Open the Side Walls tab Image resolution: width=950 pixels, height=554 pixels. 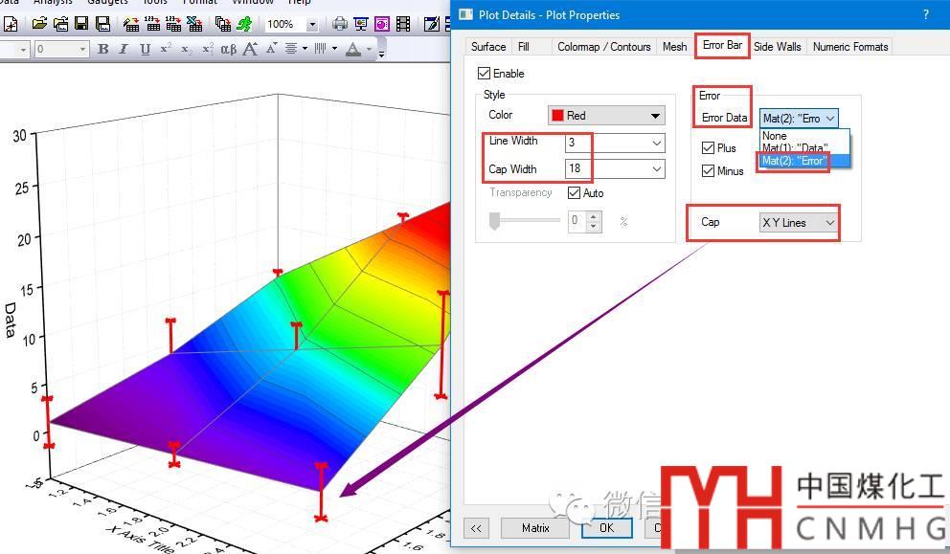777,46
